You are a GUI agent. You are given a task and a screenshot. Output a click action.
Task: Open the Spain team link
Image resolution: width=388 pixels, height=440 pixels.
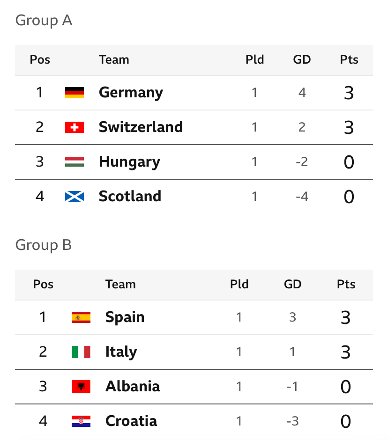[x=125, y=317]
